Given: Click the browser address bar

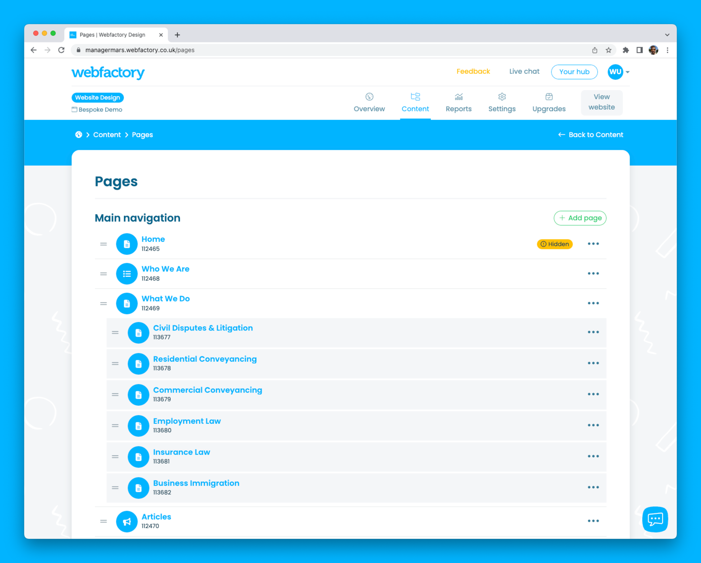Looking at the screenshot, I should point(327,50).
